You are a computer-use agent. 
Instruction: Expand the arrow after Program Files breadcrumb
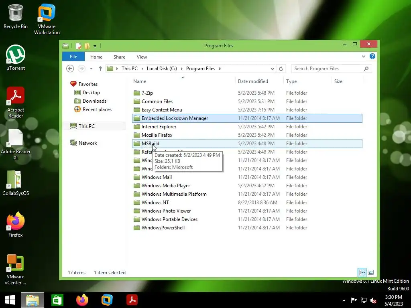click(220, 69)
